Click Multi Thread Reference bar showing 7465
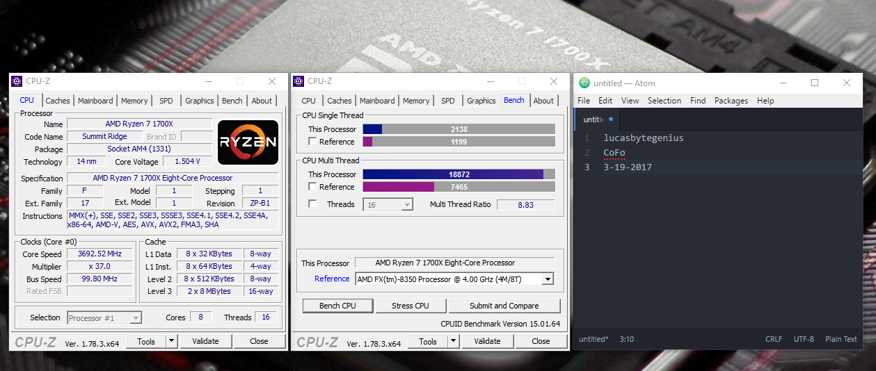 click(x=459, y=187)
